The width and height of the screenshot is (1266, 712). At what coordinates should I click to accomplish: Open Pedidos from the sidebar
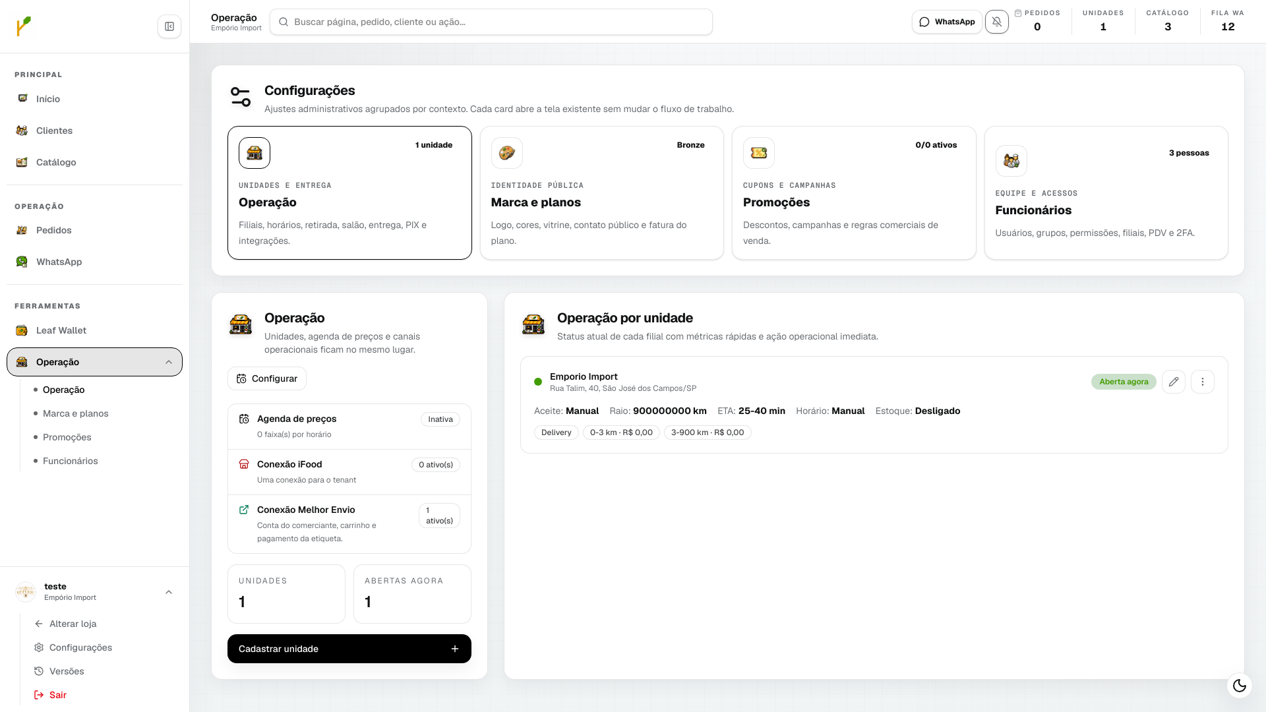(x=94, y=230)
